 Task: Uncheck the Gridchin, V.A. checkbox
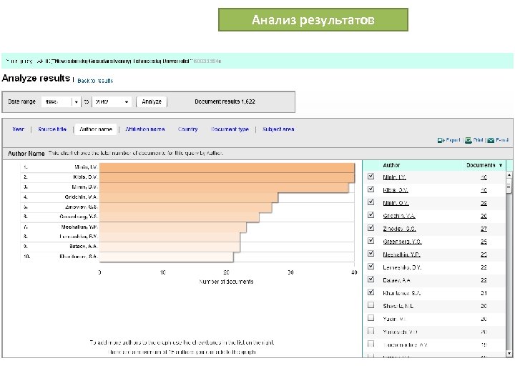click(x=371, y=214)
